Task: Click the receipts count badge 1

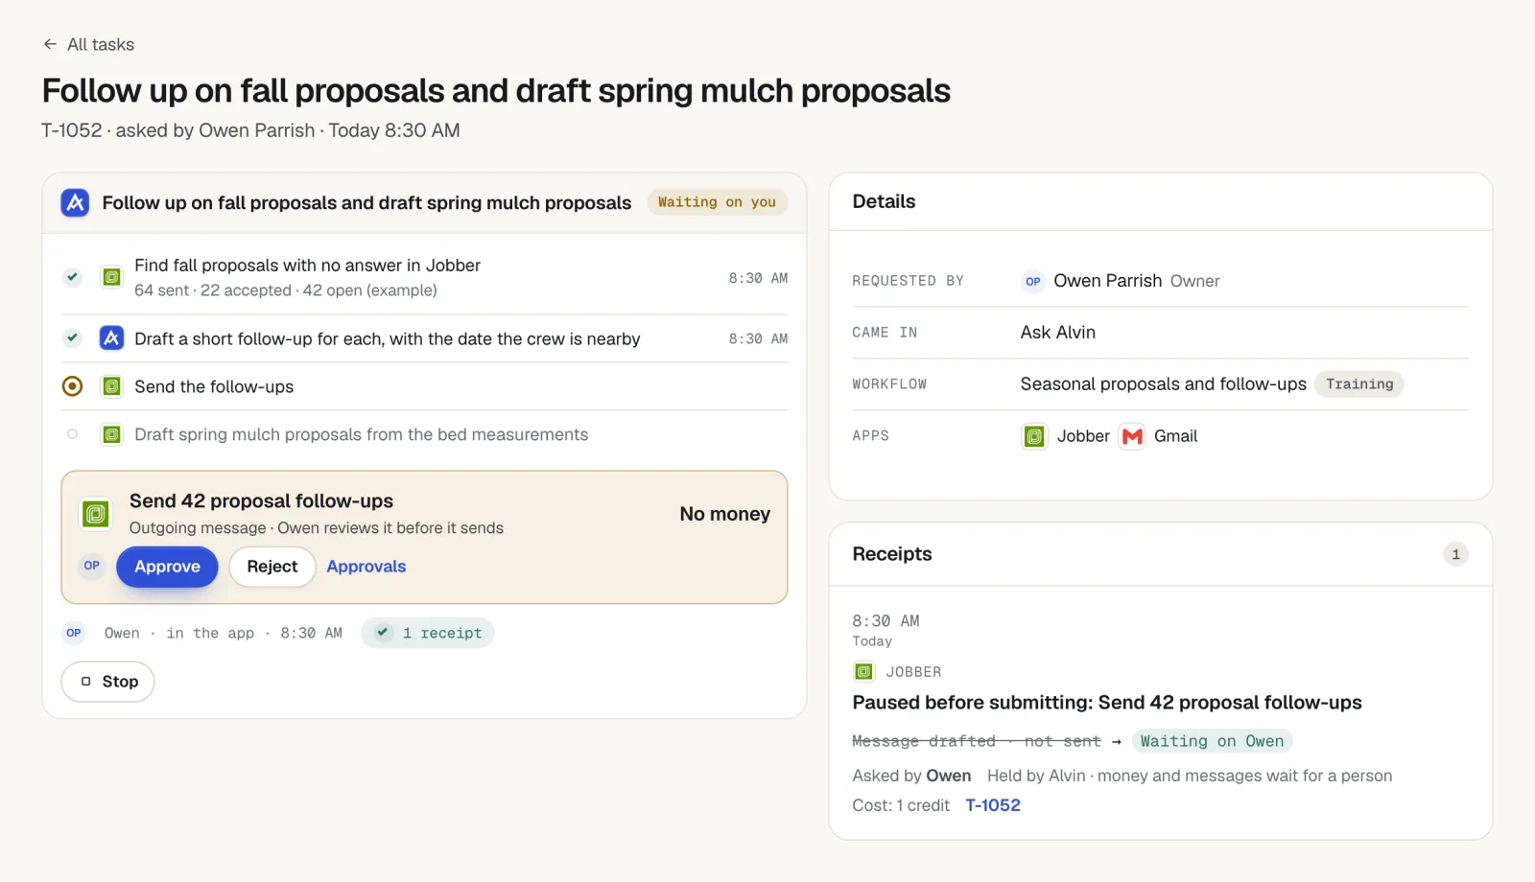Action: [x=1455, y=554]
